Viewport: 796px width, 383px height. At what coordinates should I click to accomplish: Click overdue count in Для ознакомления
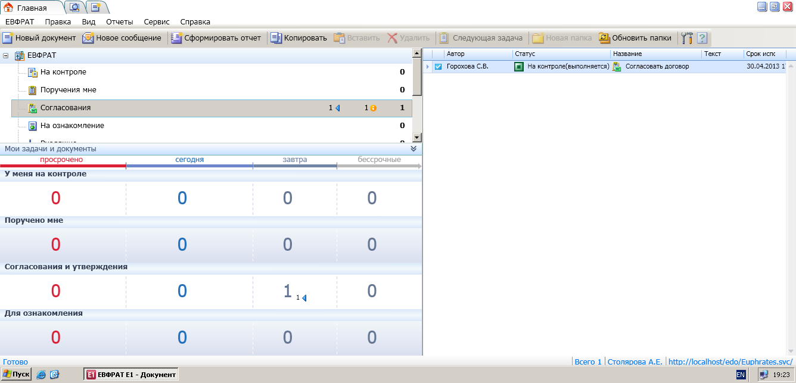click(55, 338)
